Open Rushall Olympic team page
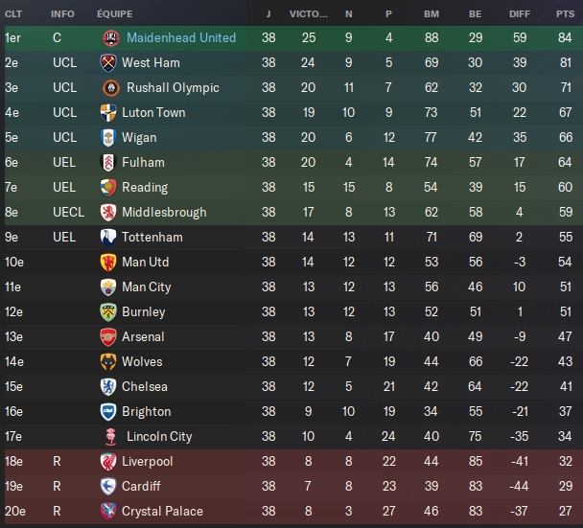The width and height of the screenshot is (583, 528). click(170, 87)
